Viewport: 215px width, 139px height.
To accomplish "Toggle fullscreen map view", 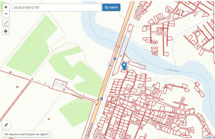I will 6,23.
